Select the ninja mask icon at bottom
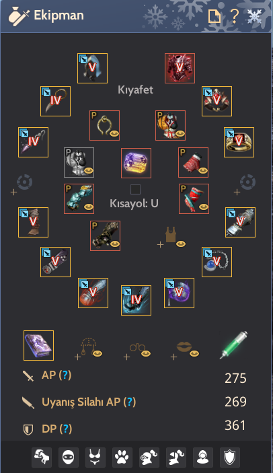This screenshot has height=473, width=273. (69, 458)
